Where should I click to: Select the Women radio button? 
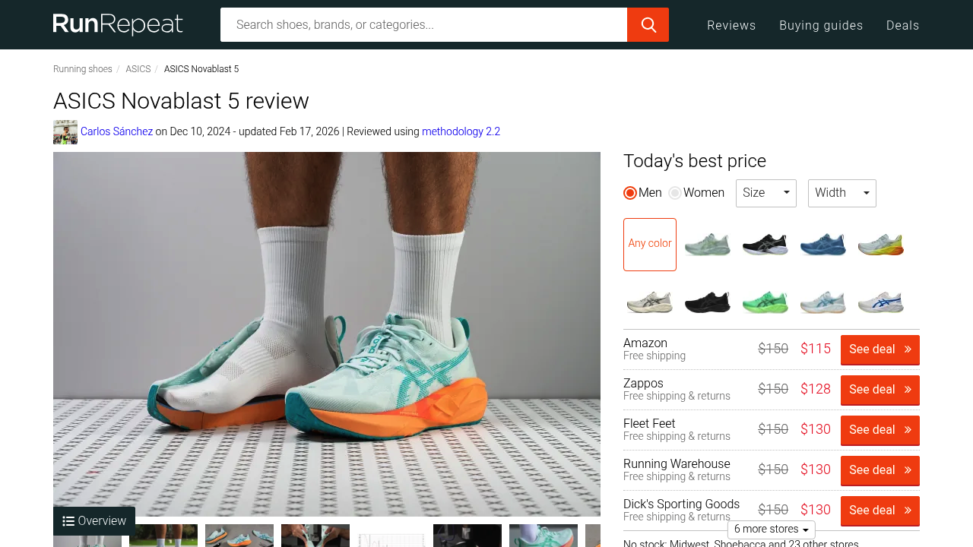click(x=675, y=193)
